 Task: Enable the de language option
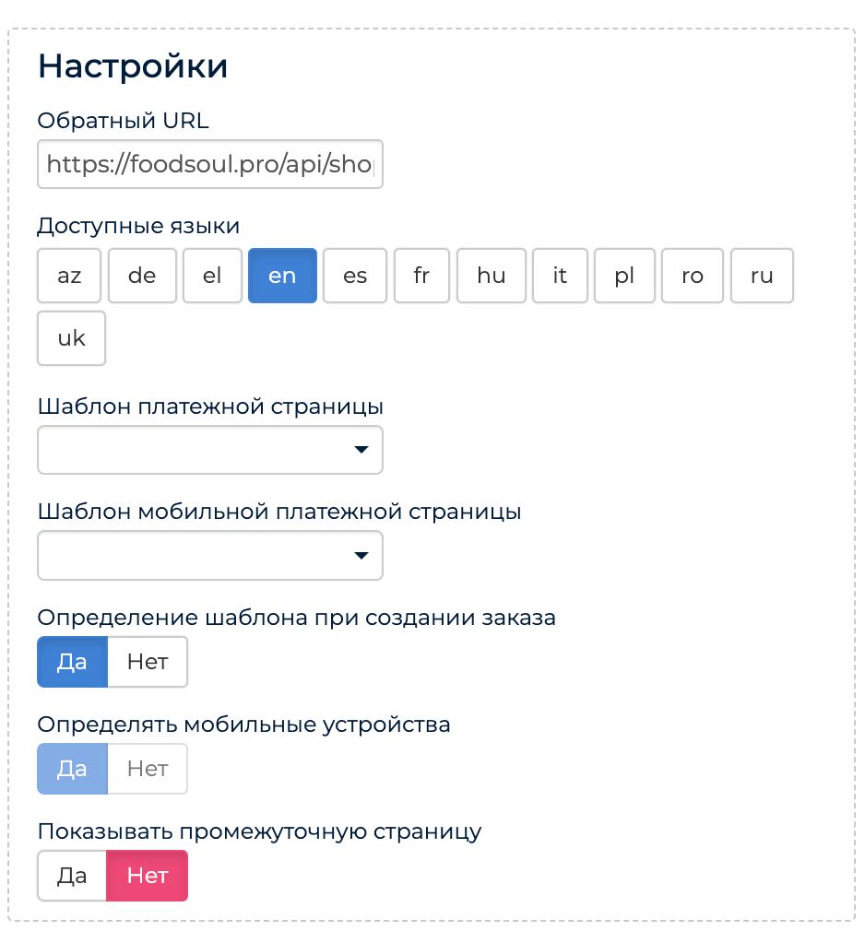point(142,276)
